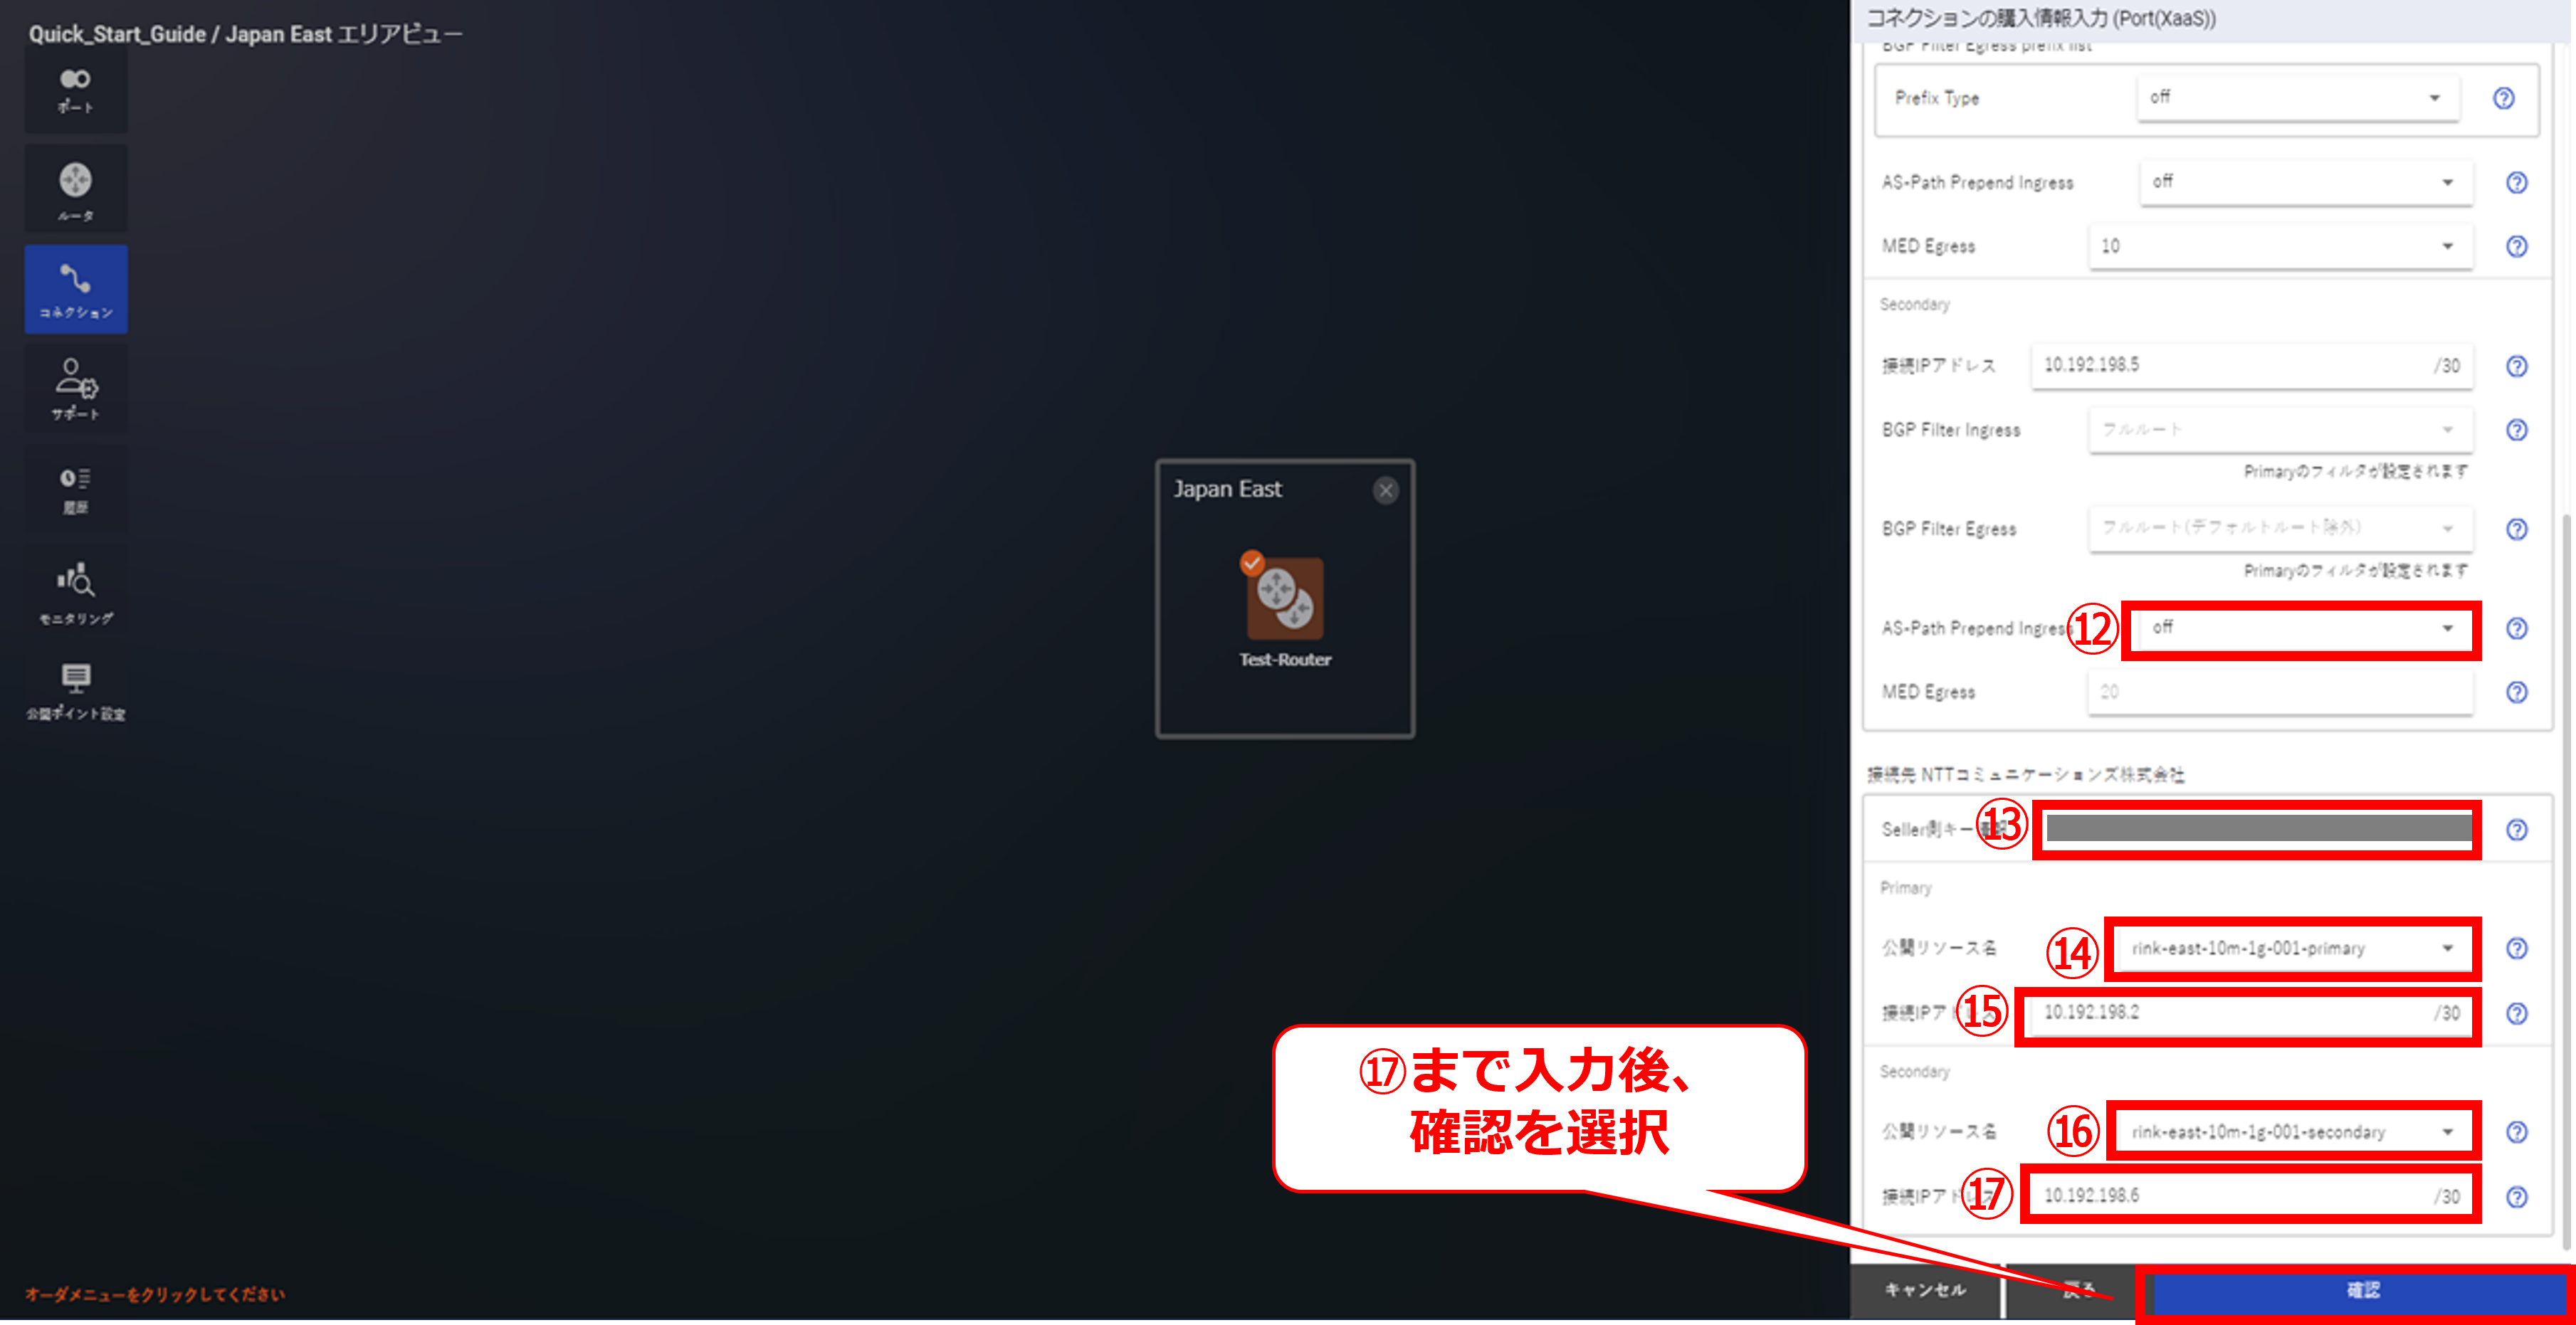Image resolution: width=2576 pixels, height=1325 pixels.
Task: Click the 確認 (Confirm) button
Action: pos(2362,1291)
